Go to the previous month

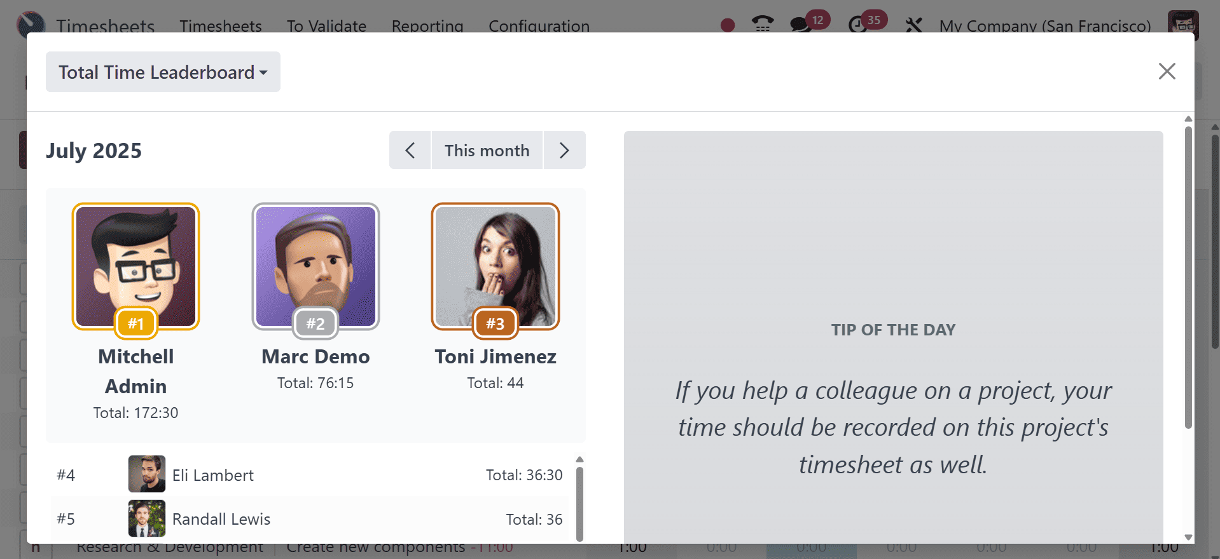click(x=410, y=151)
